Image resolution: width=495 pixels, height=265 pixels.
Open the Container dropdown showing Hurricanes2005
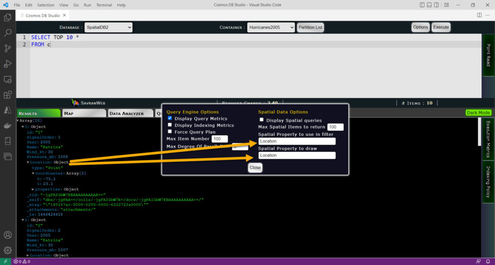pyautogui.click(x=271, y=28)
